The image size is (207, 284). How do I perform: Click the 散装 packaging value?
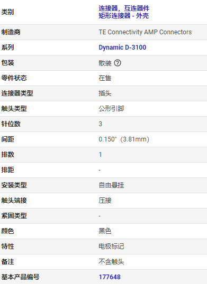[105, 63]
